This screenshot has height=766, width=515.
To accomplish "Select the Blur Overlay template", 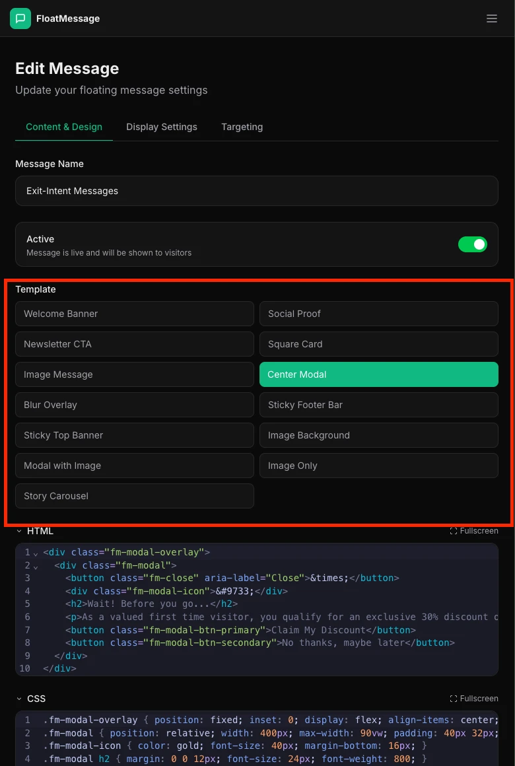I will pos(135,405).
